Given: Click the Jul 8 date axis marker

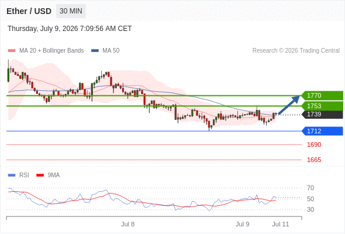Looking at the screenshot, I should (x=127, y=224).
